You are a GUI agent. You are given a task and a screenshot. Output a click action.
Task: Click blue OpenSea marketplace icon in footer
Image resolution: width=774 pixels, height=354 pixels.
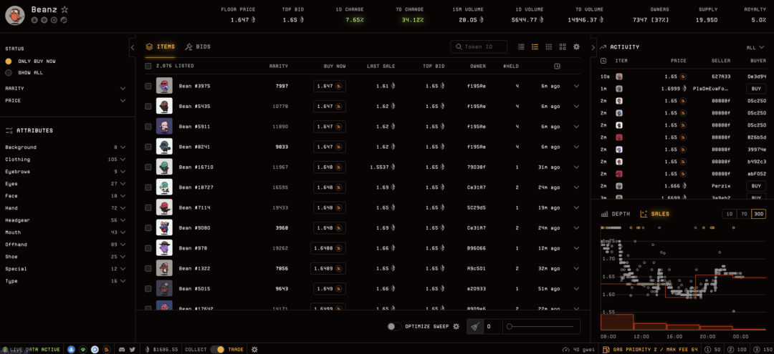71,349
